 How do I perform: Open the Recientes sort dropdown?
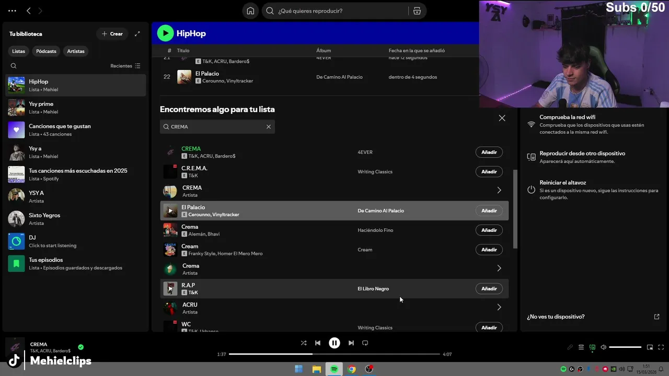(x=125, y=66)
